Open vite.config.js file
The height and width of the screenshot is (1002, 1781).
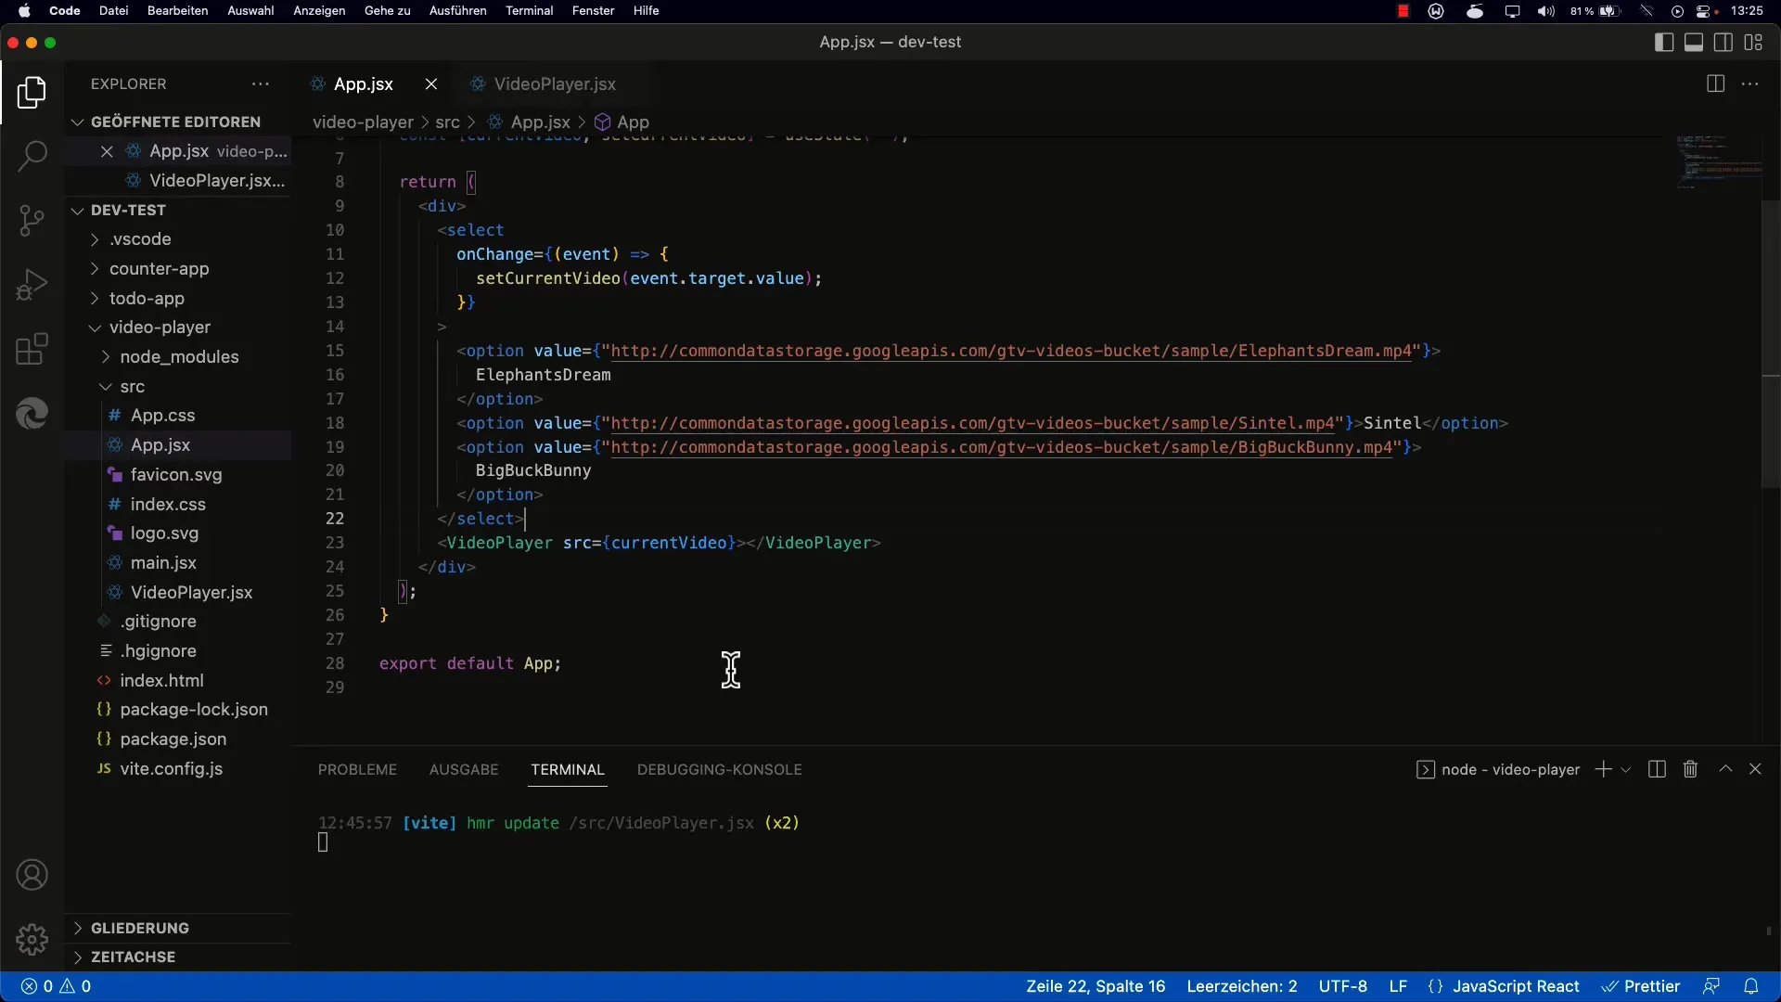176,769
